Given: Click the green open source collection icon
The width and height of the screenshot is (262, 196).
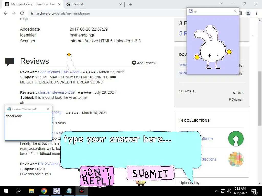Looking at the screenshot, I should coord(236,139).
